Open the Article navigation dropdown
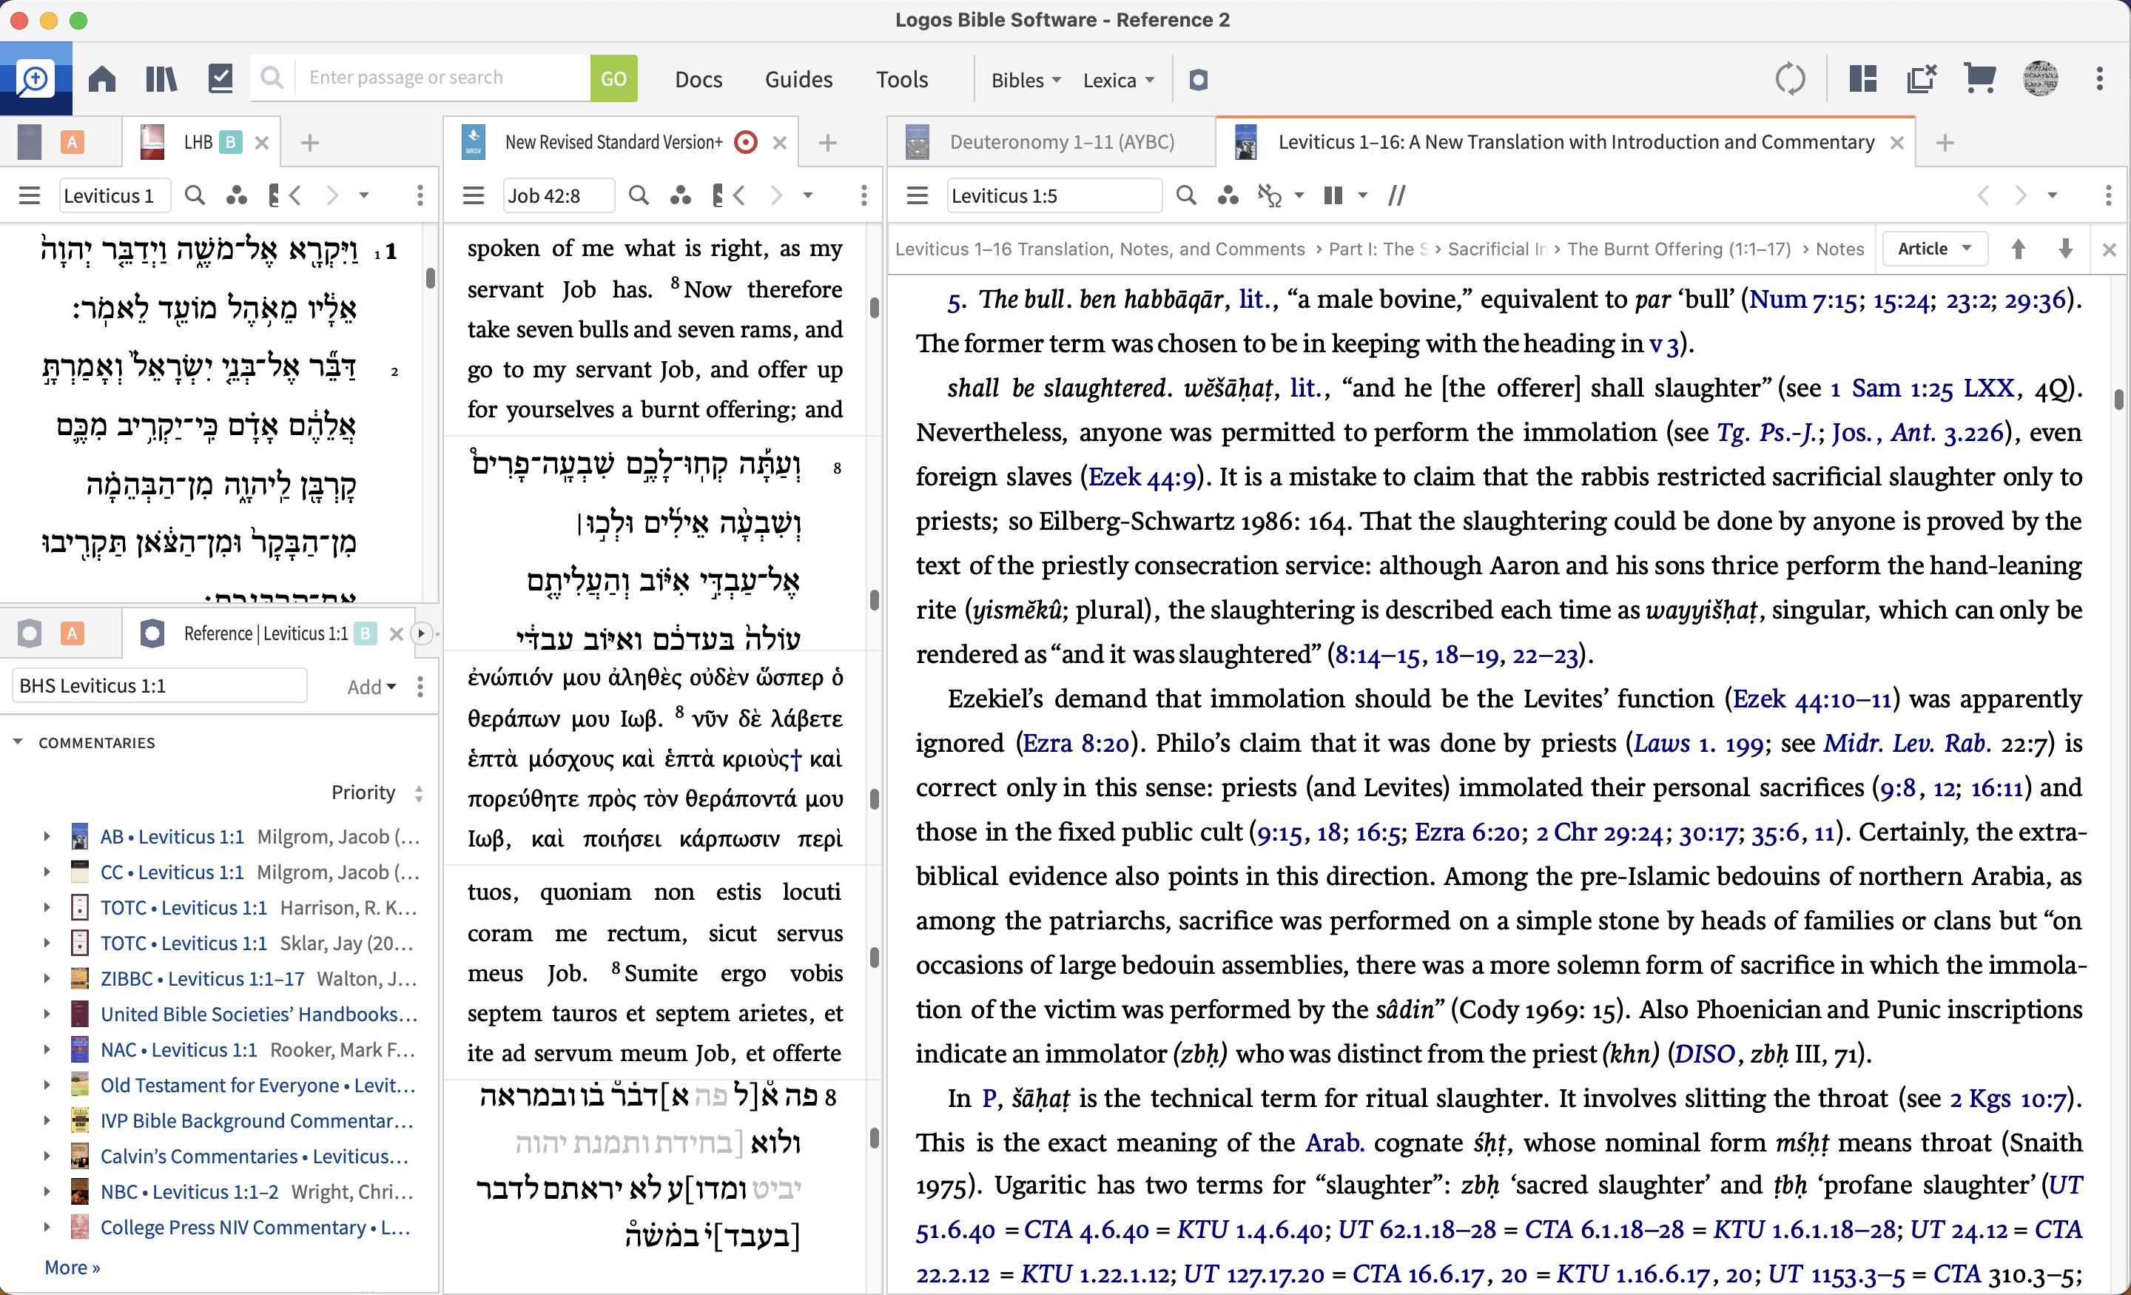Image resolution: width=2131 pixels, height=1295 pixels. point(1934,249)
